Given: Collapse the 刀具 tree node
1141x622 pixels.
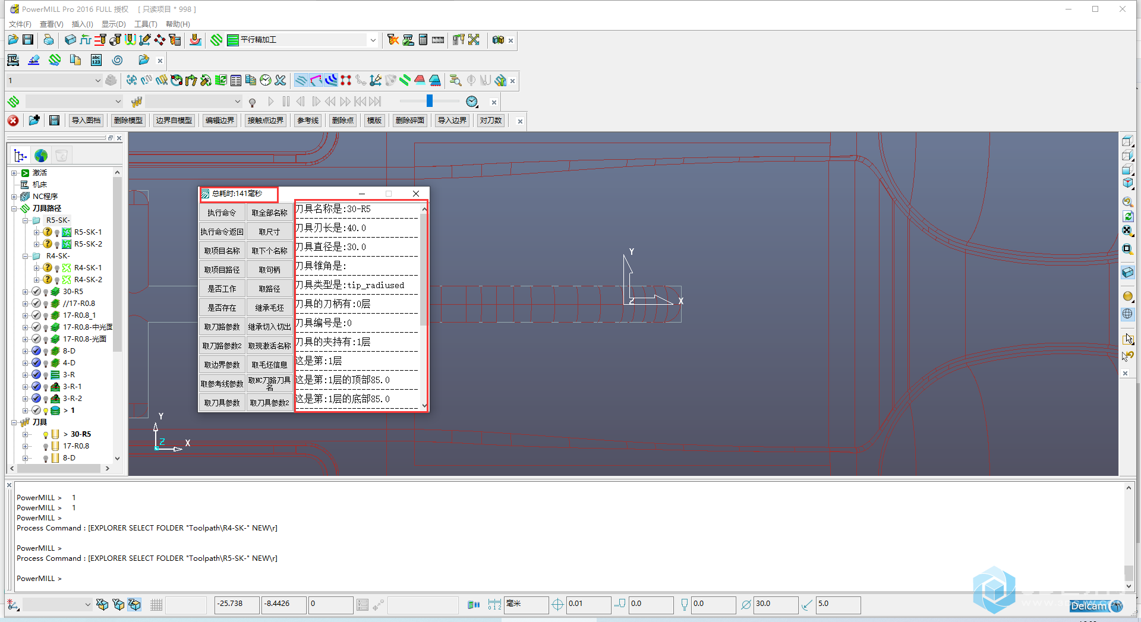Looking at the screenshot, I should click(14, 422).
